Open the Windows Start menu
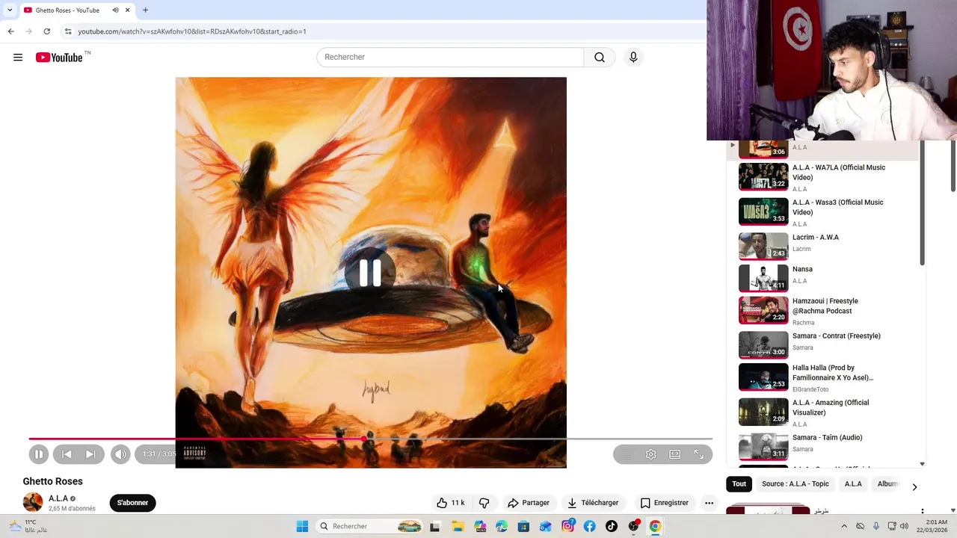 [302, 527]
